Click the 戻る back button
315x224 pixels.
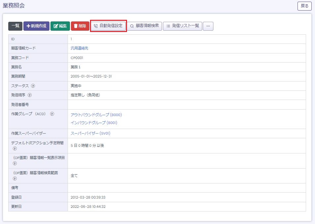[x=304, y=6]
